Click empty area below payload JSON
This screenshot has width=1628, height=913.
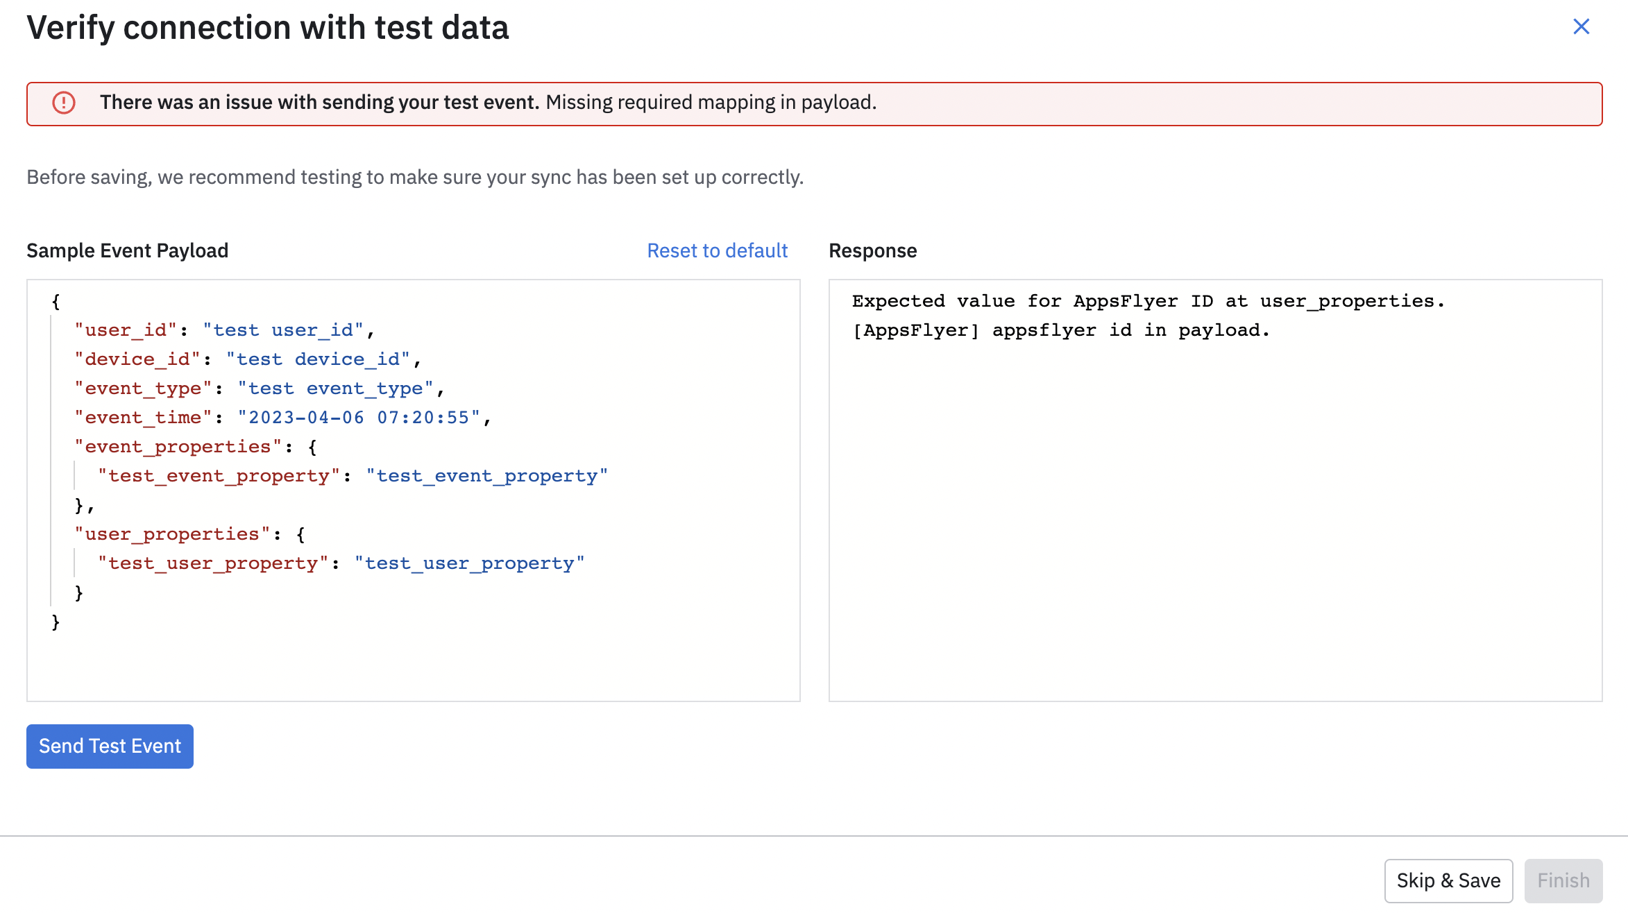point(413,663)
